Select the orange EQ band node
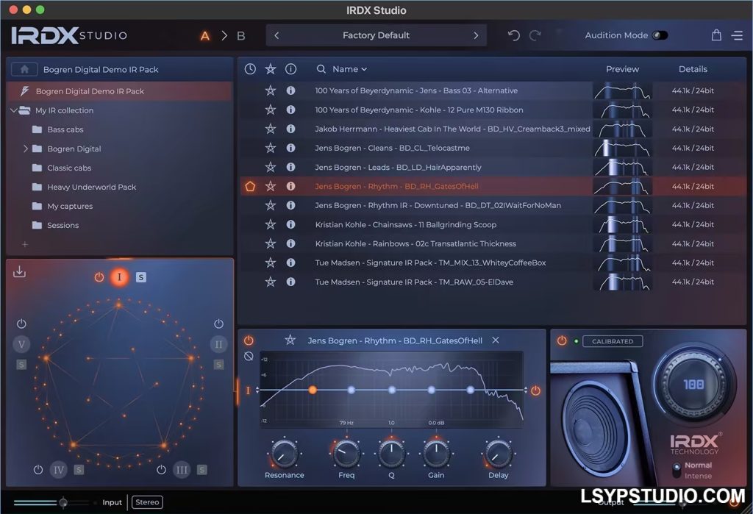The image size is (753, 514). click(x=312, y=390)
